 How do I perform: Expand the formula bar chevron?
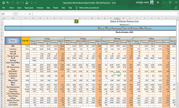coord(177,14)
